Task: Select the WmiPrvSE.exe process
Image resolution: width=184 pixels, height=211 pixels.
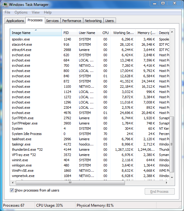Action: pos(90,171)
